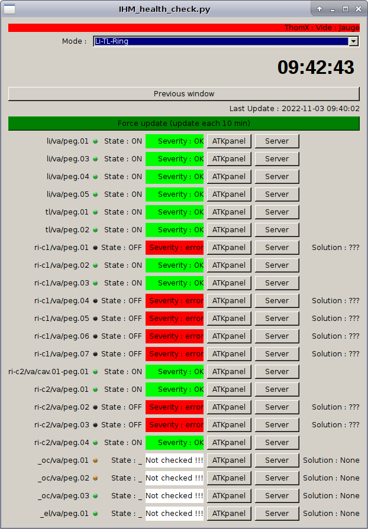Click Not checked status for _oc/va/peg.02
The image size is (368, 529).
[x=175, y=478]
